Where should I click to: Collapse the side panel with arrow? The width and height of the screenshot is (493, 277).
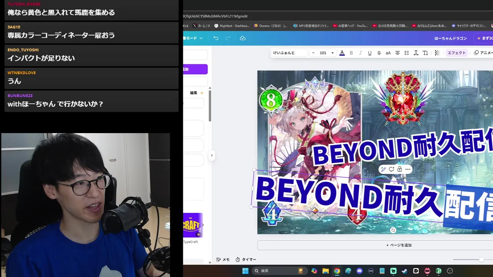[211, 155]
